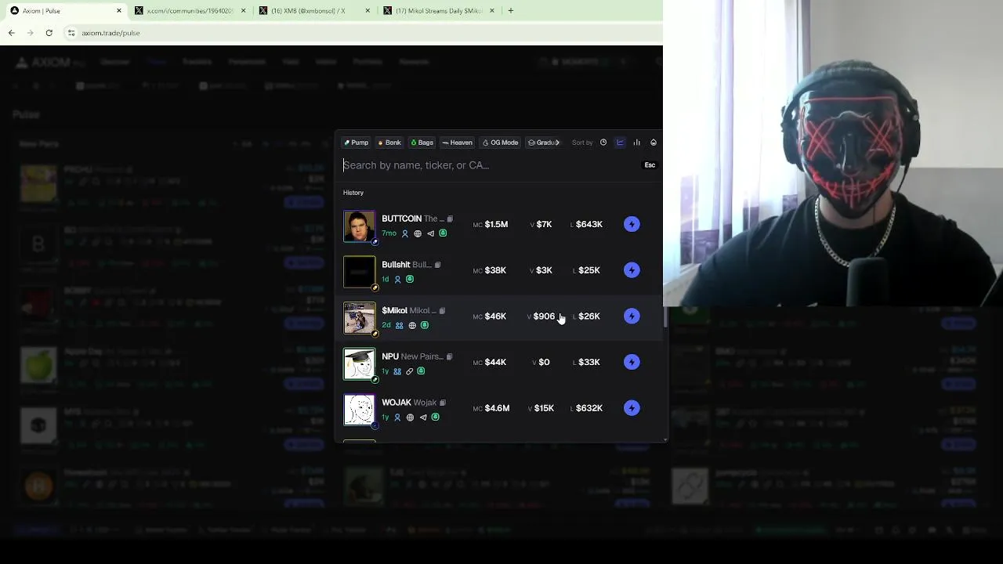Open BUTTCOIN green search icon

[443, 233]
